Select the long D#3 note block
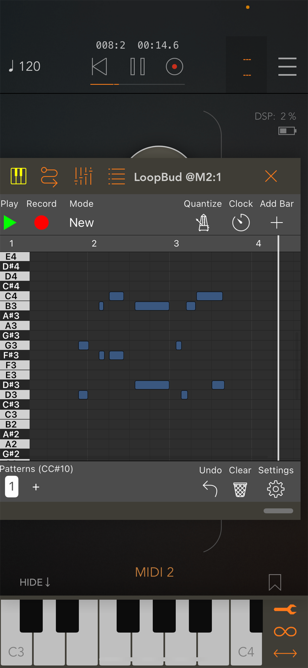 pyautogui.click(x=152, y=385)
